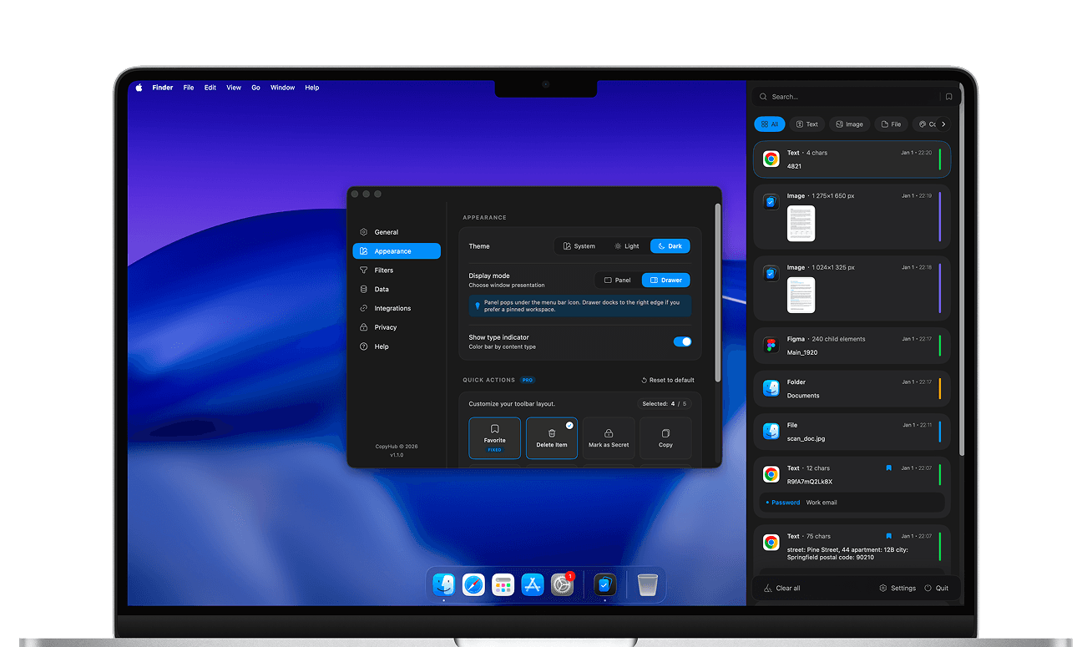Open Launchpad from the Dock
Viewport: 1092px width, 647px height.
point(503,584)
